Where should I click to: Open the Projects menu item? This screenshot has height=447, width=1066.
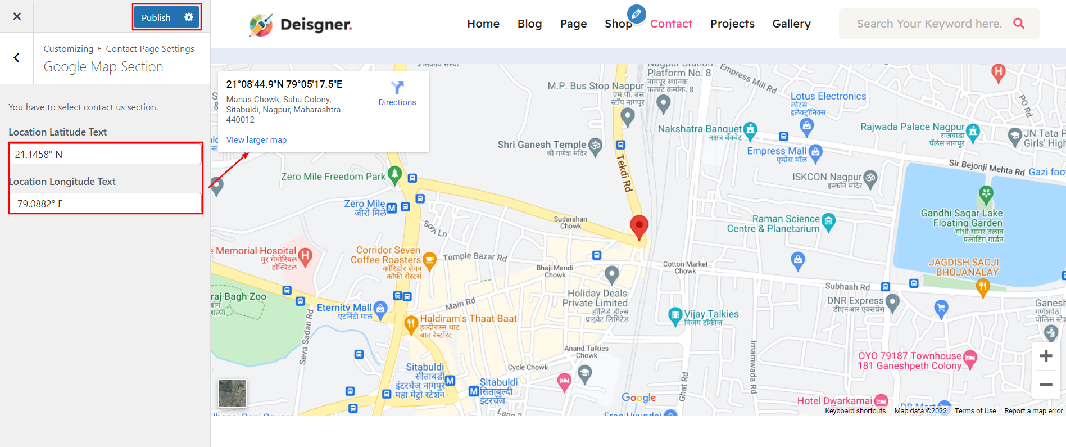pyautogui.click(x=732, y=24)
